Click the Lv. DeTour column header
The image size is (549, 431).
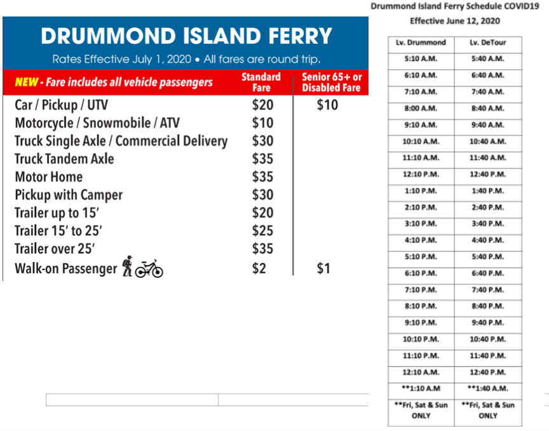pos(488,43)
